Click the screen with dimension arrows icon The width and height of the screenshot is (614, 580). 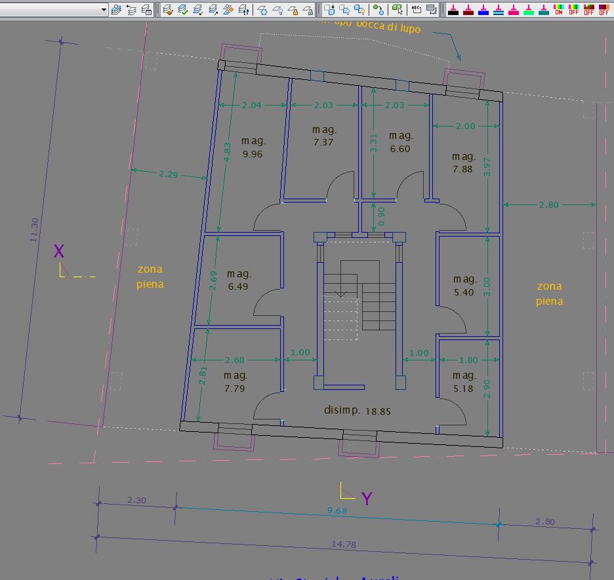(x=432, y=9)
